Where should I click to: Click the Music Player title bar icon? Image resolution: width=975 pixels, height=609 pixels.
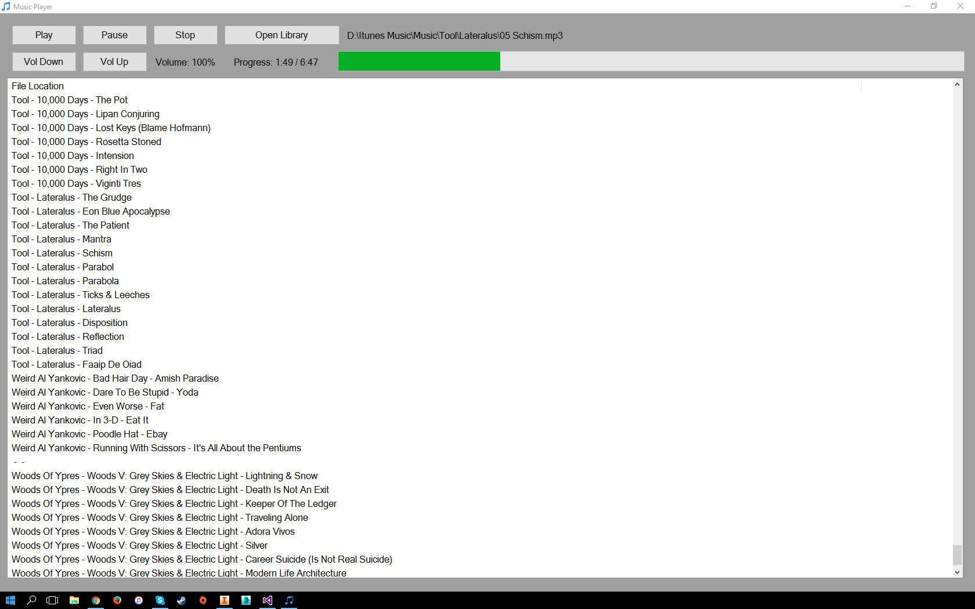(x=6, y=6)
